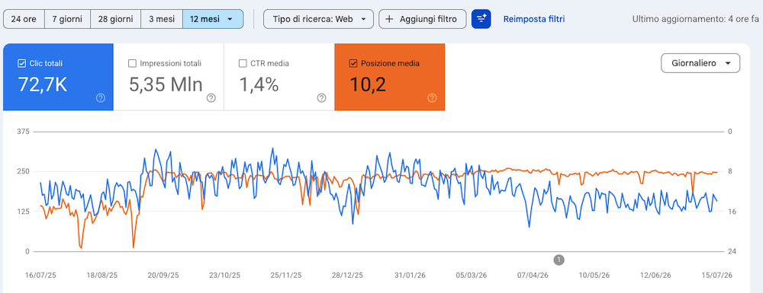Click the Aggiungi filtro button
Image resolution: width=763 pixels, height=293 pixels.
423,19
